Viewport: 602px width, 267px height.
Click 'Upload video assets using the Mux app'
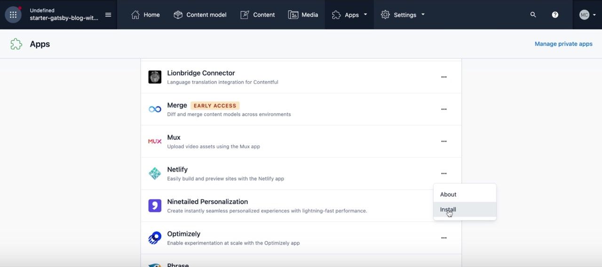[214, 146]
